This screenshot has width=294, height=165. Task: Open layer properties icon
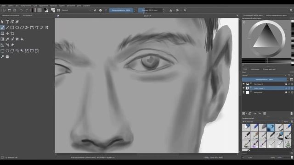tap(265, 114)
